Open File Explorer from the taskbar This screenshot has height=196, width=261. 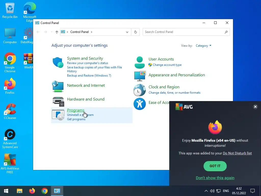[x=19, y=191]
